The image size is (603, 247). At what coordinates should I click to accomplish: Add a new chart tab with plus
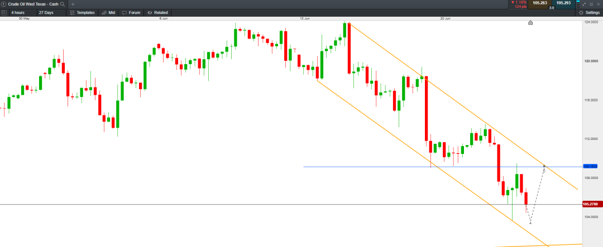73,4
